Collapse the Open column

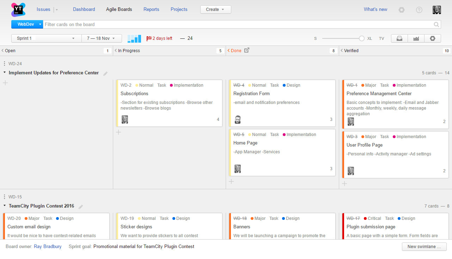3,51
